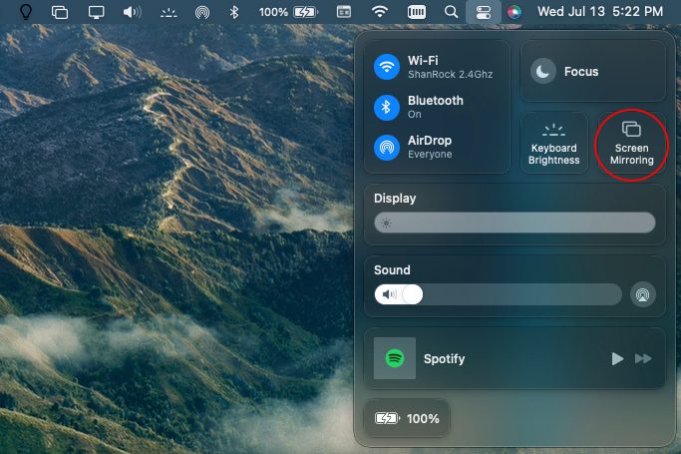The height and width of the screenshot is (454, 681).
Task: Open keyboard brightness icon in menu bar
Action: (169, 13)
